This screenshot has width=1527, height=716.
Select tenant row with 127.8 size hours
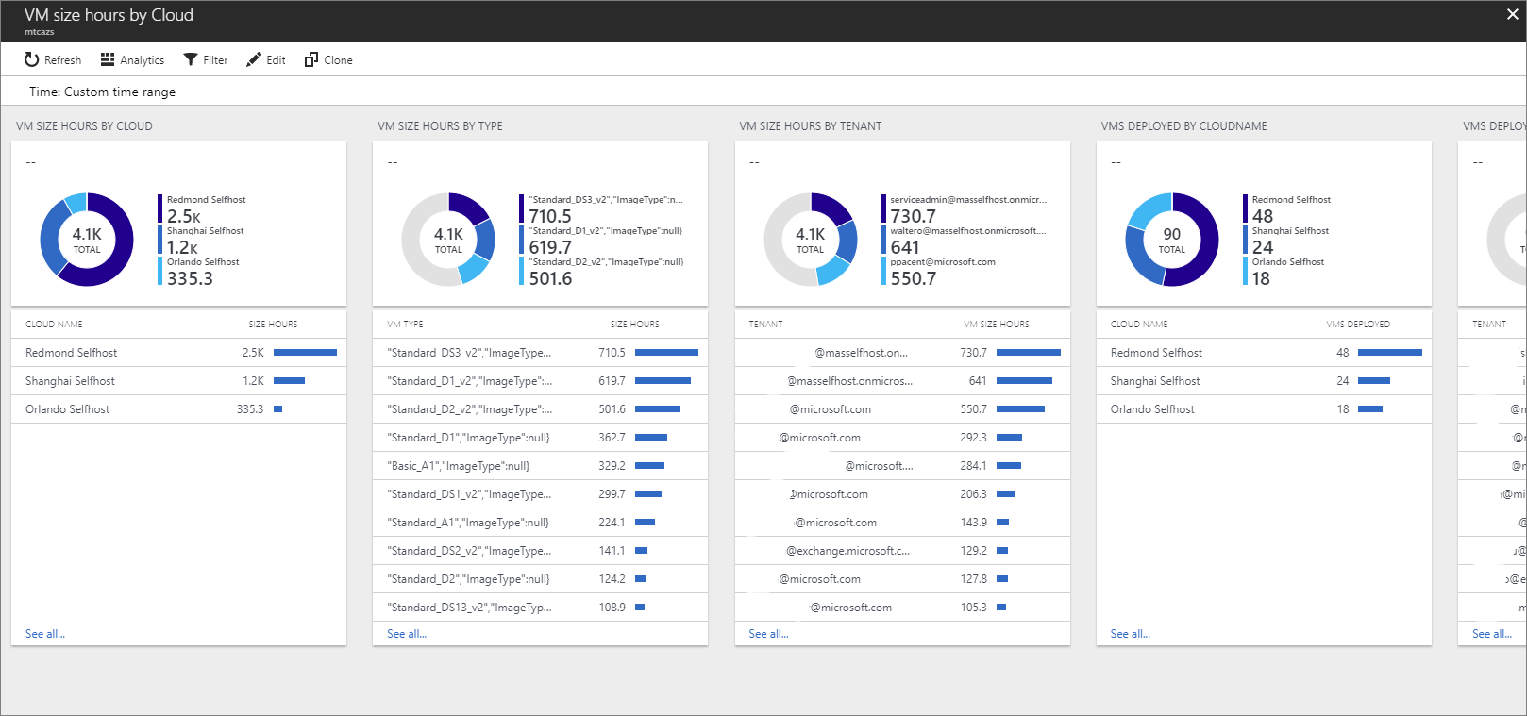click(902, 579)
